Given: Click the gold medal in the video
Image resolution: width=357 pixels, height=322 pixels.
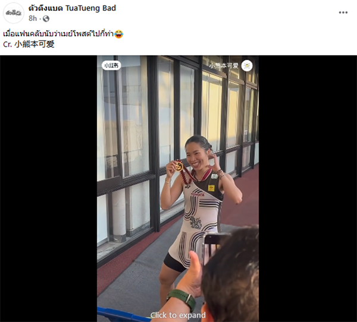Looking at the screenshot, I should 179,166.
